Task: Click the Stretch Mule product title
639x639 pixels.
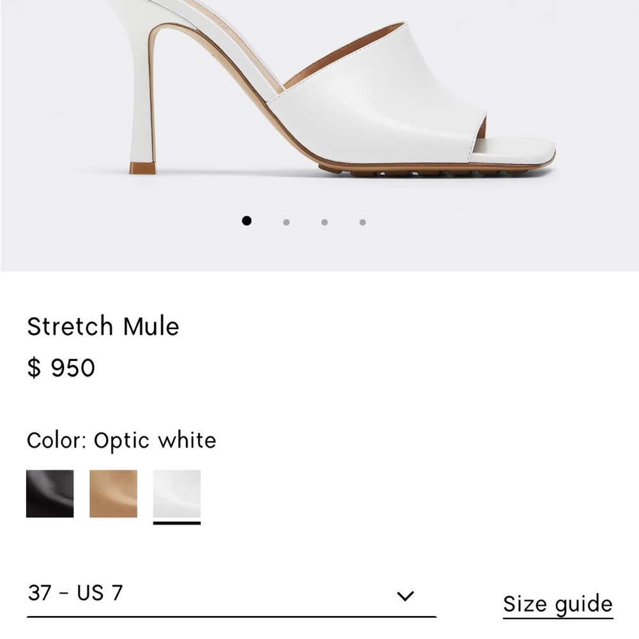Action: 102,326
